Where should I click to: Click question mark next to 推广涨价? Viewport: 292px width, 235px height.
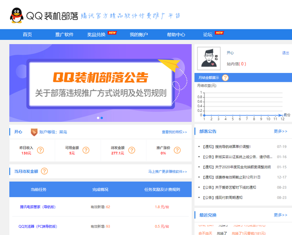pyautogui.click(x=177, y=150)
